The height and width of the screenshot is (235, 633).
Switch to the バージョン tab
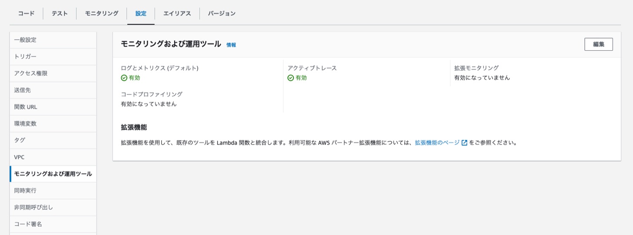click(221, 13)
